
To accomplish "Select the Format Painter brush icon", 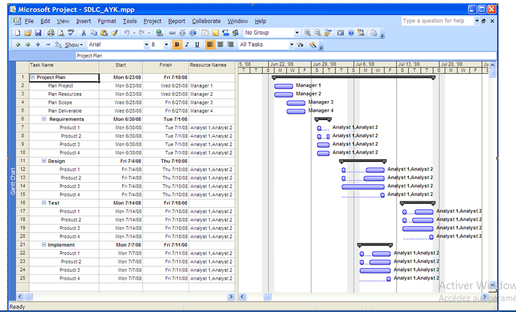I will click(114, 33).
